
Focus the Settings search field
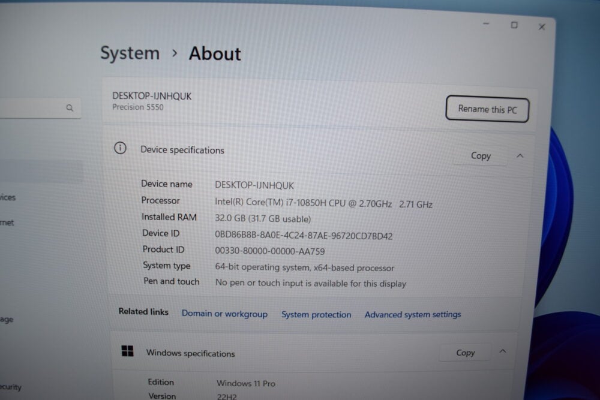tap(40, 108)
